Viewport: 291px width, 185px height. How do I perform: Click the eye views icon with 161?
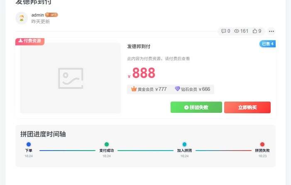[x=237, y=31]
